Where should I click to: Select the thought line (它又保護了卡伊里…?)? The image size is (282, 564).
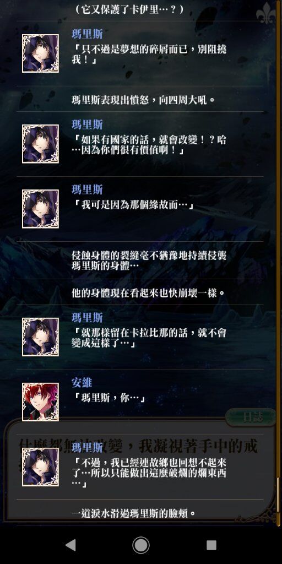point(129,9)
